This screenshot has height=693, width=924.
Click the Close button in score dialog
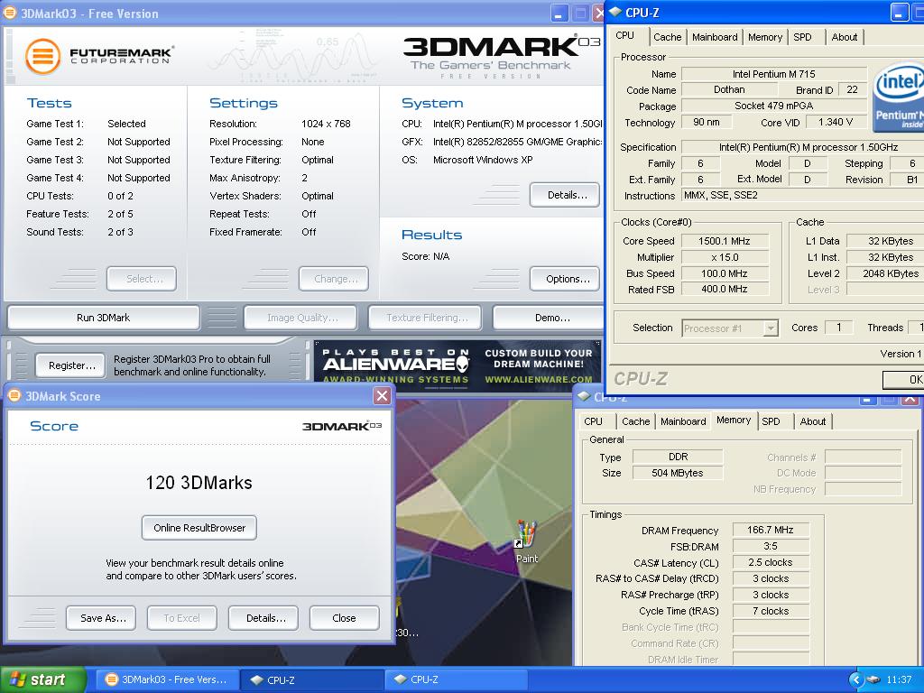pos(344,618)
